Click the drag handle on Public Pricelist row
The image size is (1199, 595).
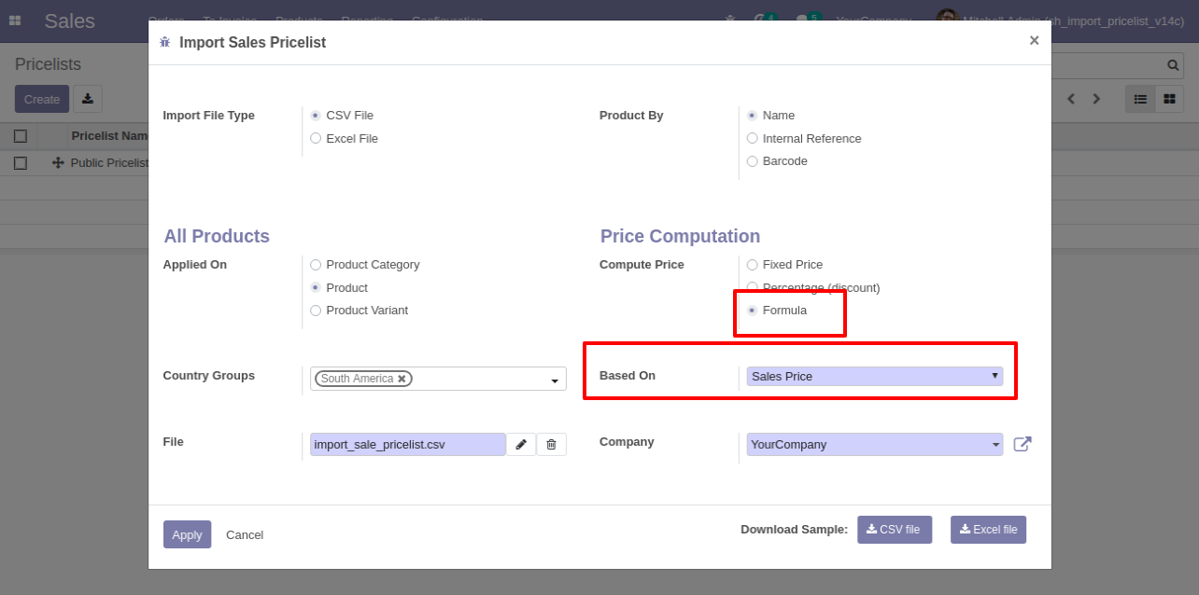pos(58,162)
